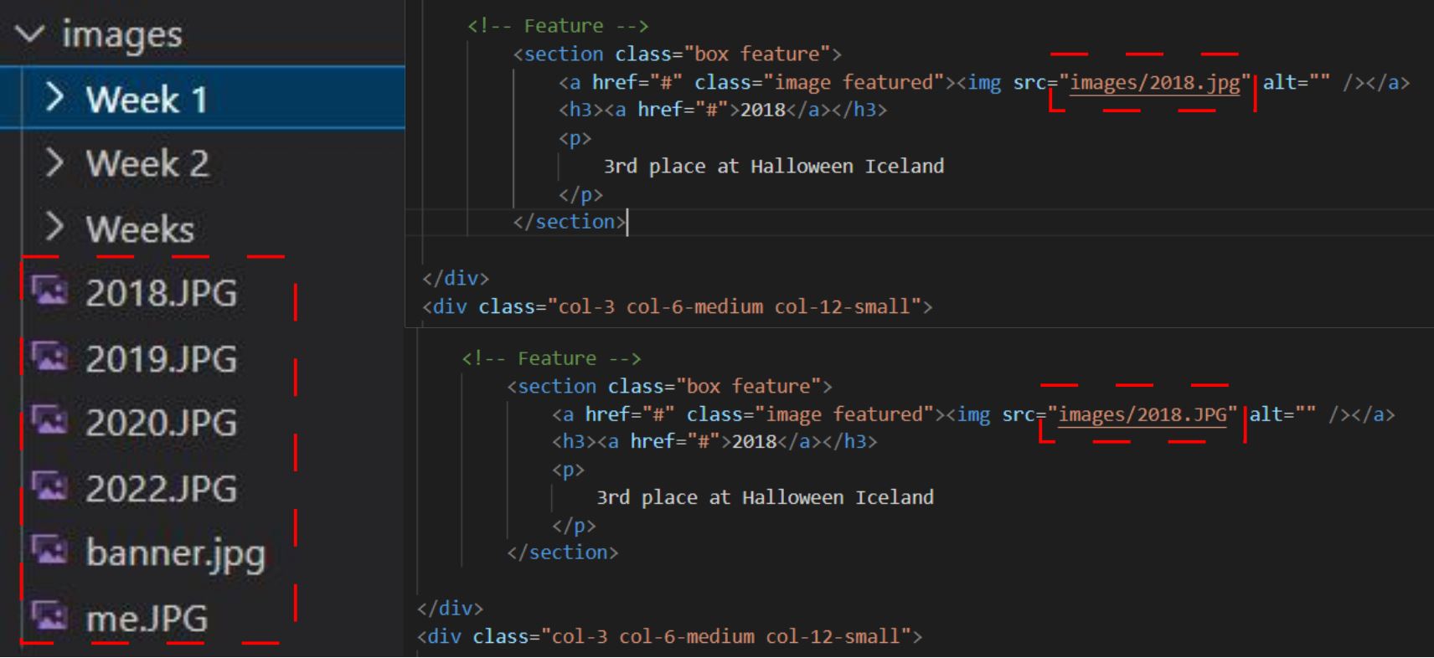Click the image icon beside banner.jpg

(x=49, y=551)
